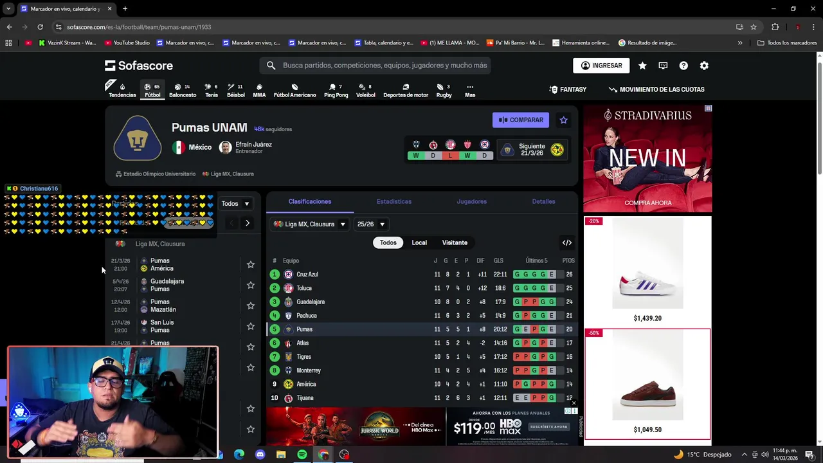823x463 pixels.
Task: Open Toluca row in standings
Action: point(422,288)
